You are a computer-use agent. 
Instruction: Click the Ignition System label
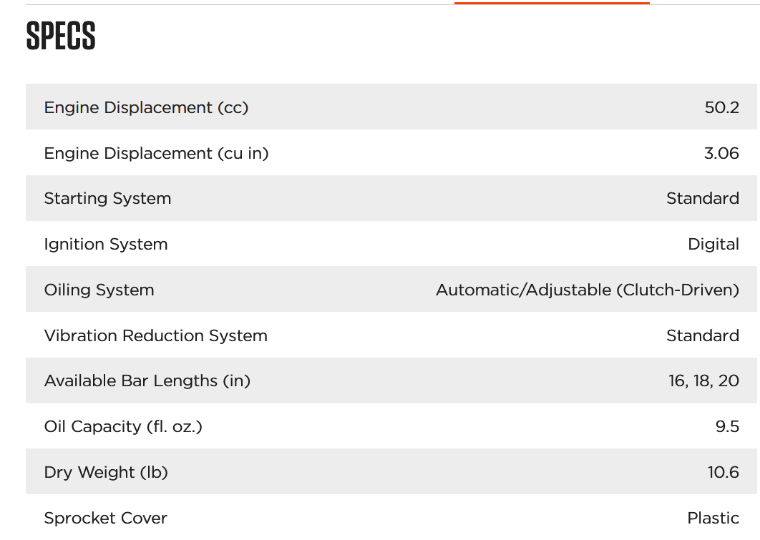(x=106, y=244)
